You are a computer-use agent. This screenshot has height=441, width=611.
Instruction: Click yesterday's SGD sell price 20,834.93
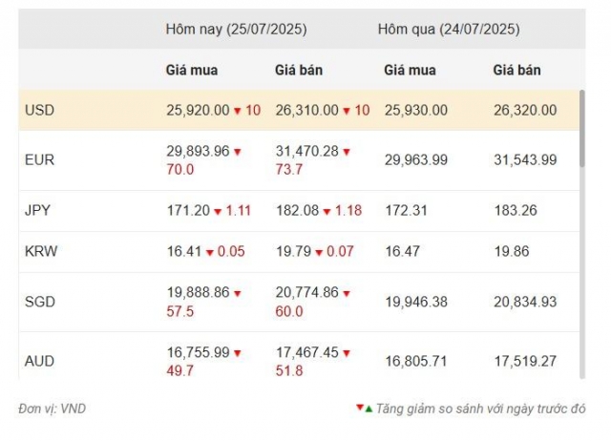coord(525,302)
